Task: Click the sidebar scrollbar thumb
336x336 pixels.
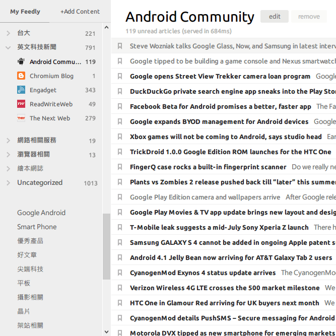Action: coord(106,246)
